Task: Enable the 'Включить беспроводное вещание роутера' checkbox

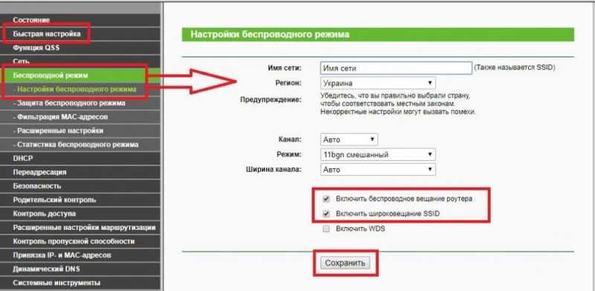Action: point(326,199)
